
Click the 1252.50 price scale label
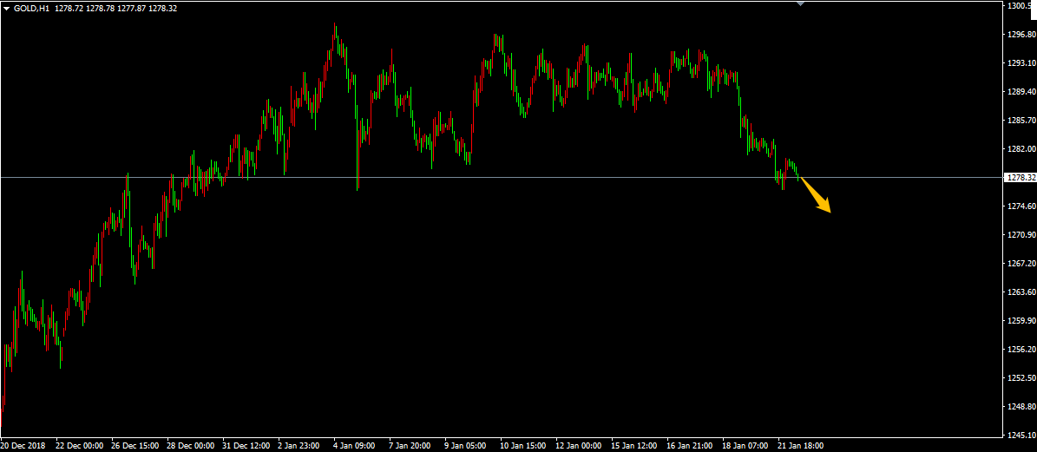point(1021,378)
